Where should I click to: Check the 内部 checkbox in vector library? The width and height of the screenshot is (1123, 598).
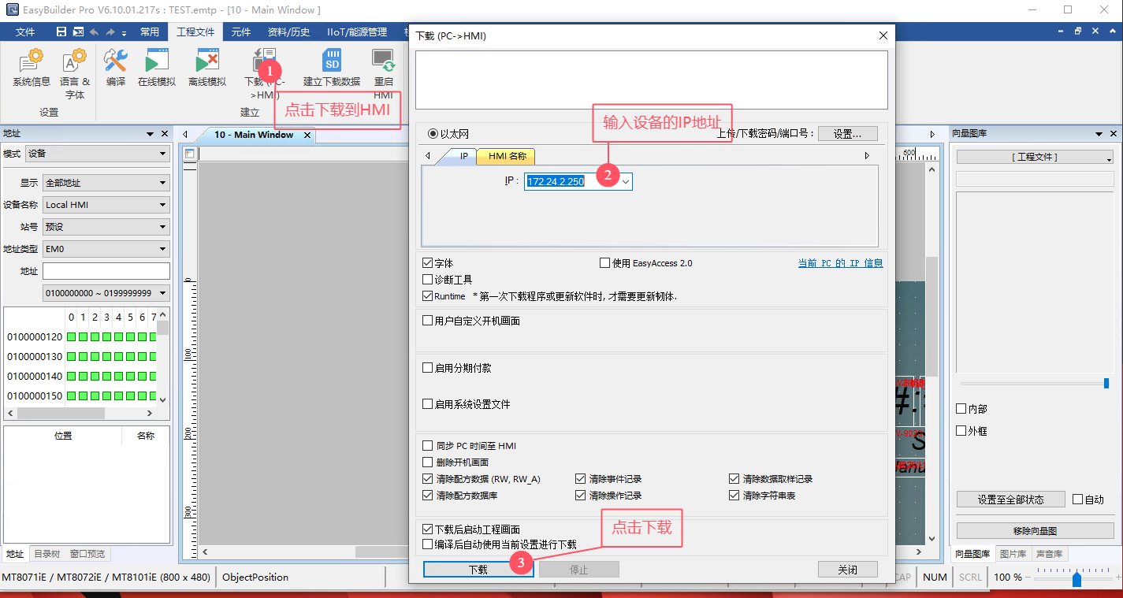[961, 409]
